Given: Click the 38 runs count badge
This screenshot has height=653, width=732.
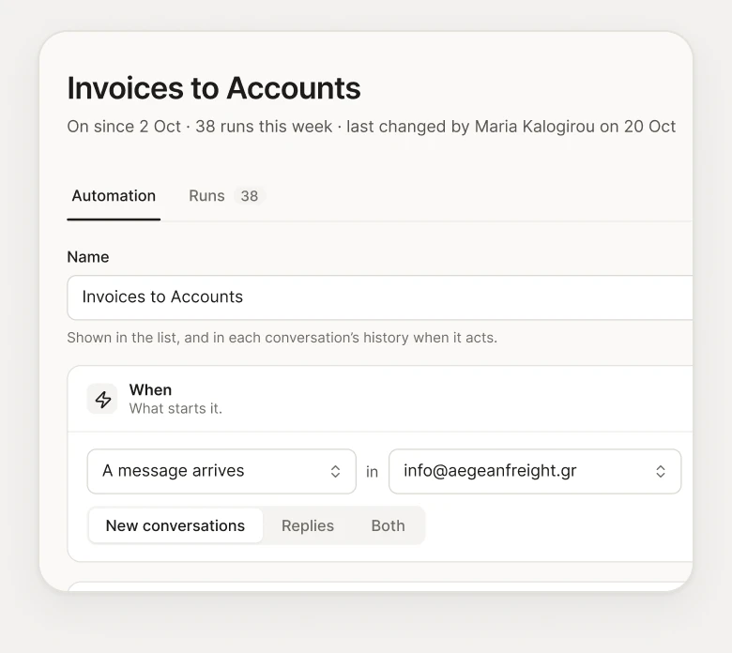Looking at the screenshot, I should click(250, 196).
